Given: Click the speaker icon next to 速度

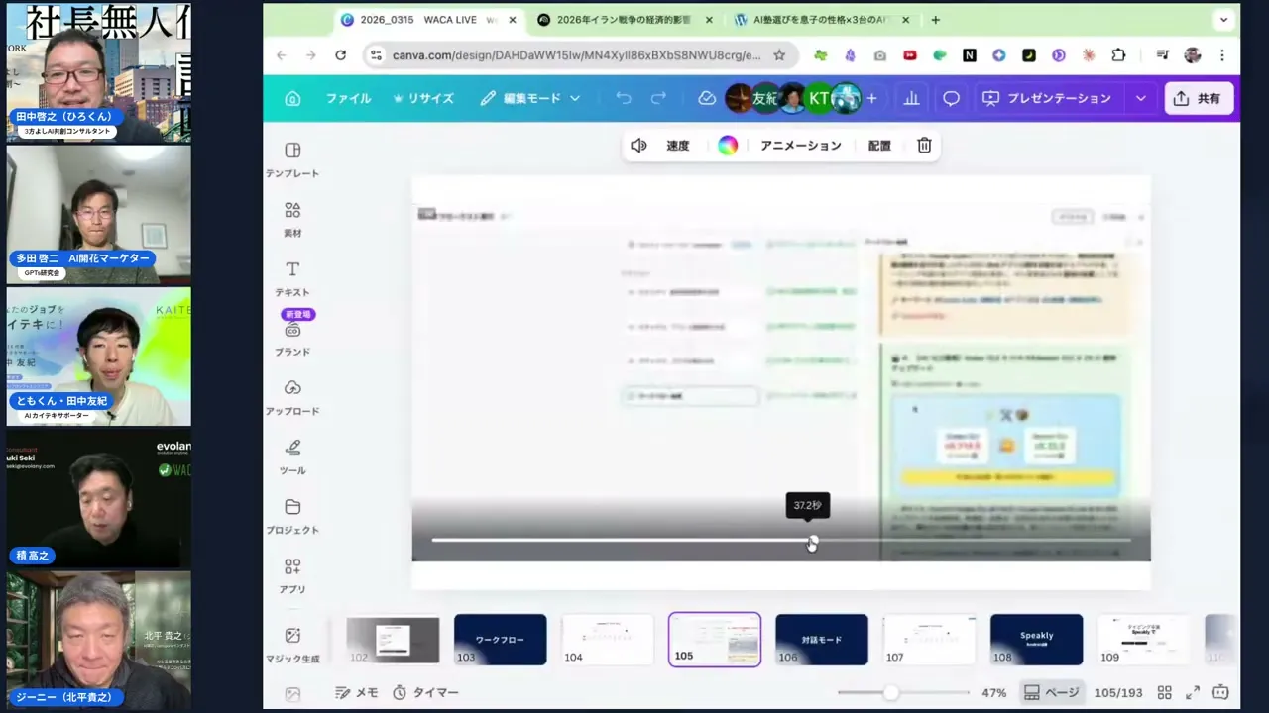Looking at the screenshot, I should [638, 146].
